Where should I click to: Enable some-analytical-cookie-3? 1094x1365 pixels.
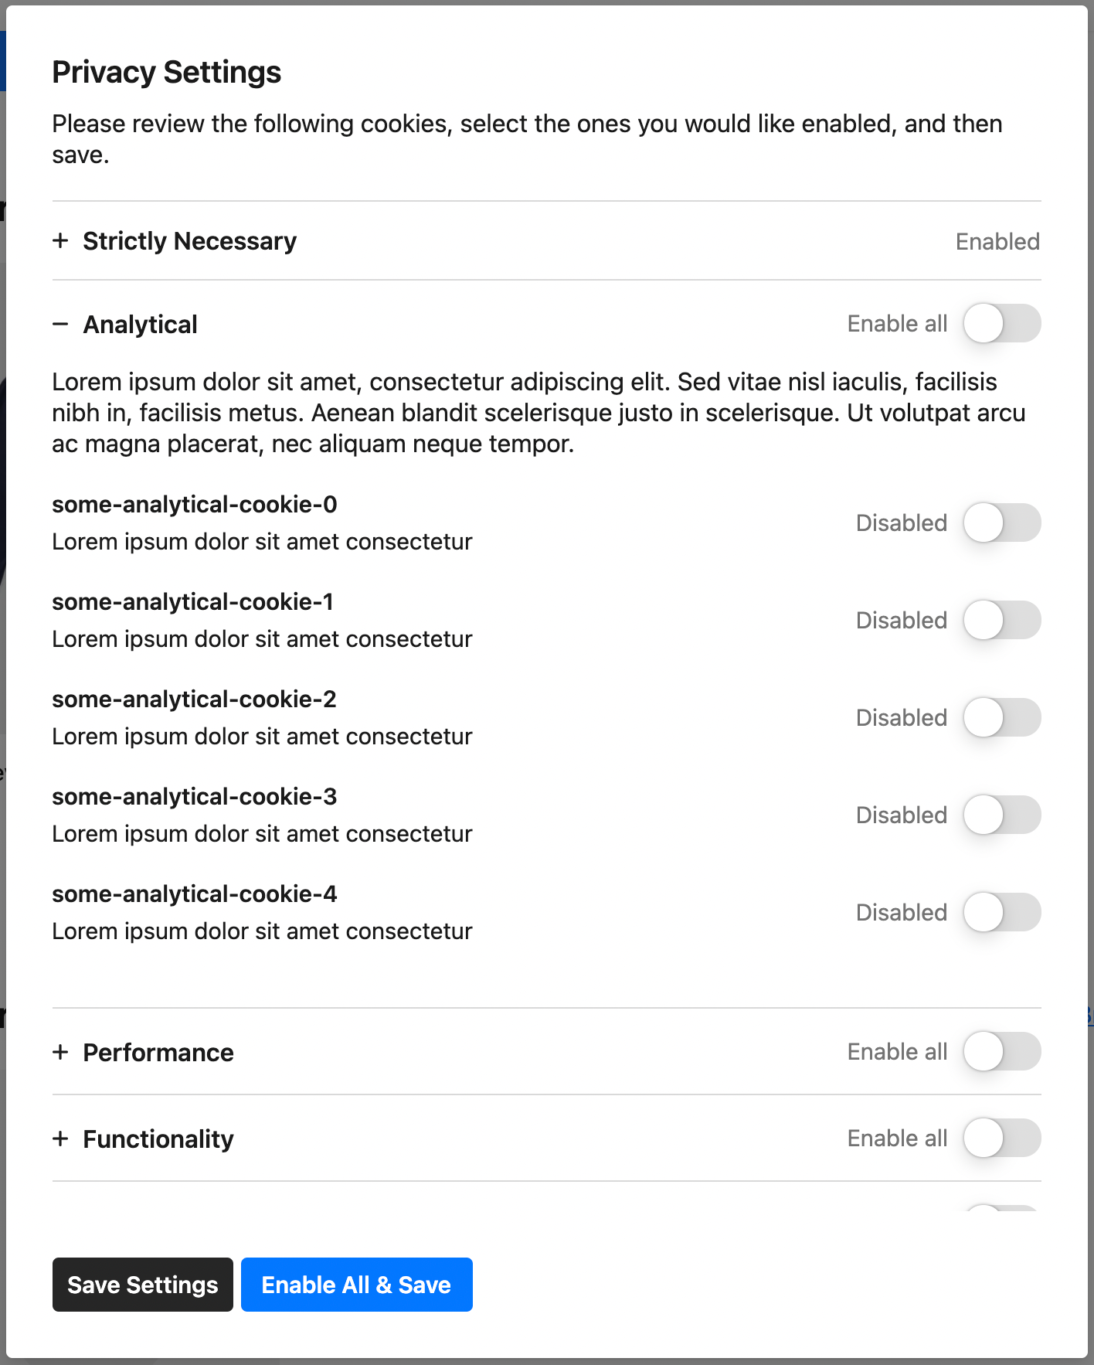[x=1002, y=815]
